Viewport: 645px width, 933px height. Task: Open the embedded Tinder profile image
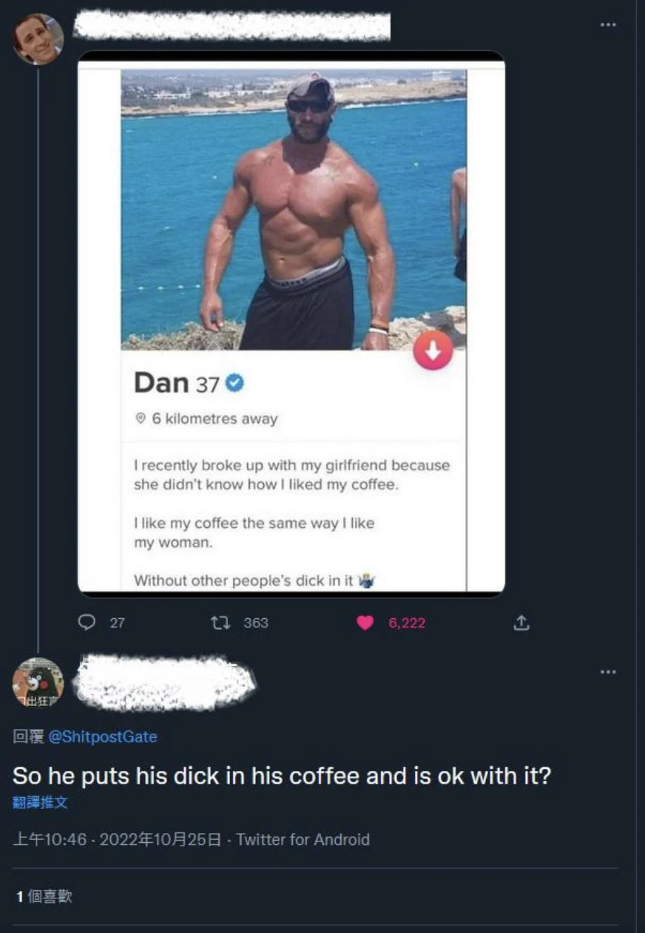(291, 222)
